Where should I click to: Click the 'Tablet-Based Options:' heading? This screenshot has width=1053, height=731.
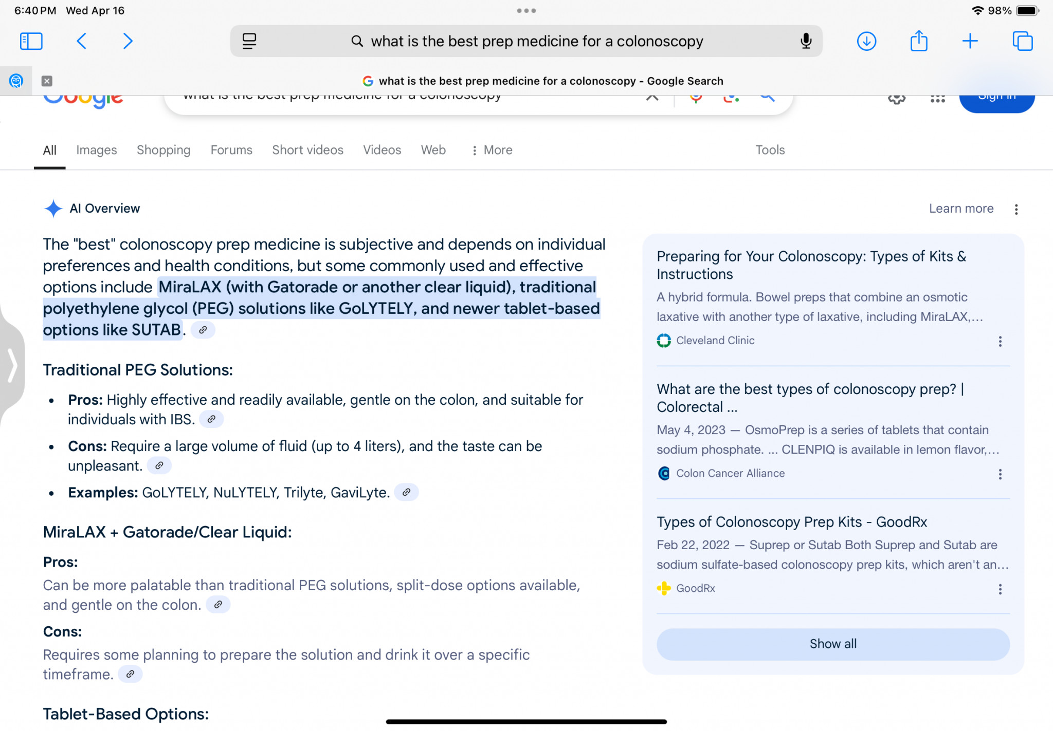pos(126,714)
